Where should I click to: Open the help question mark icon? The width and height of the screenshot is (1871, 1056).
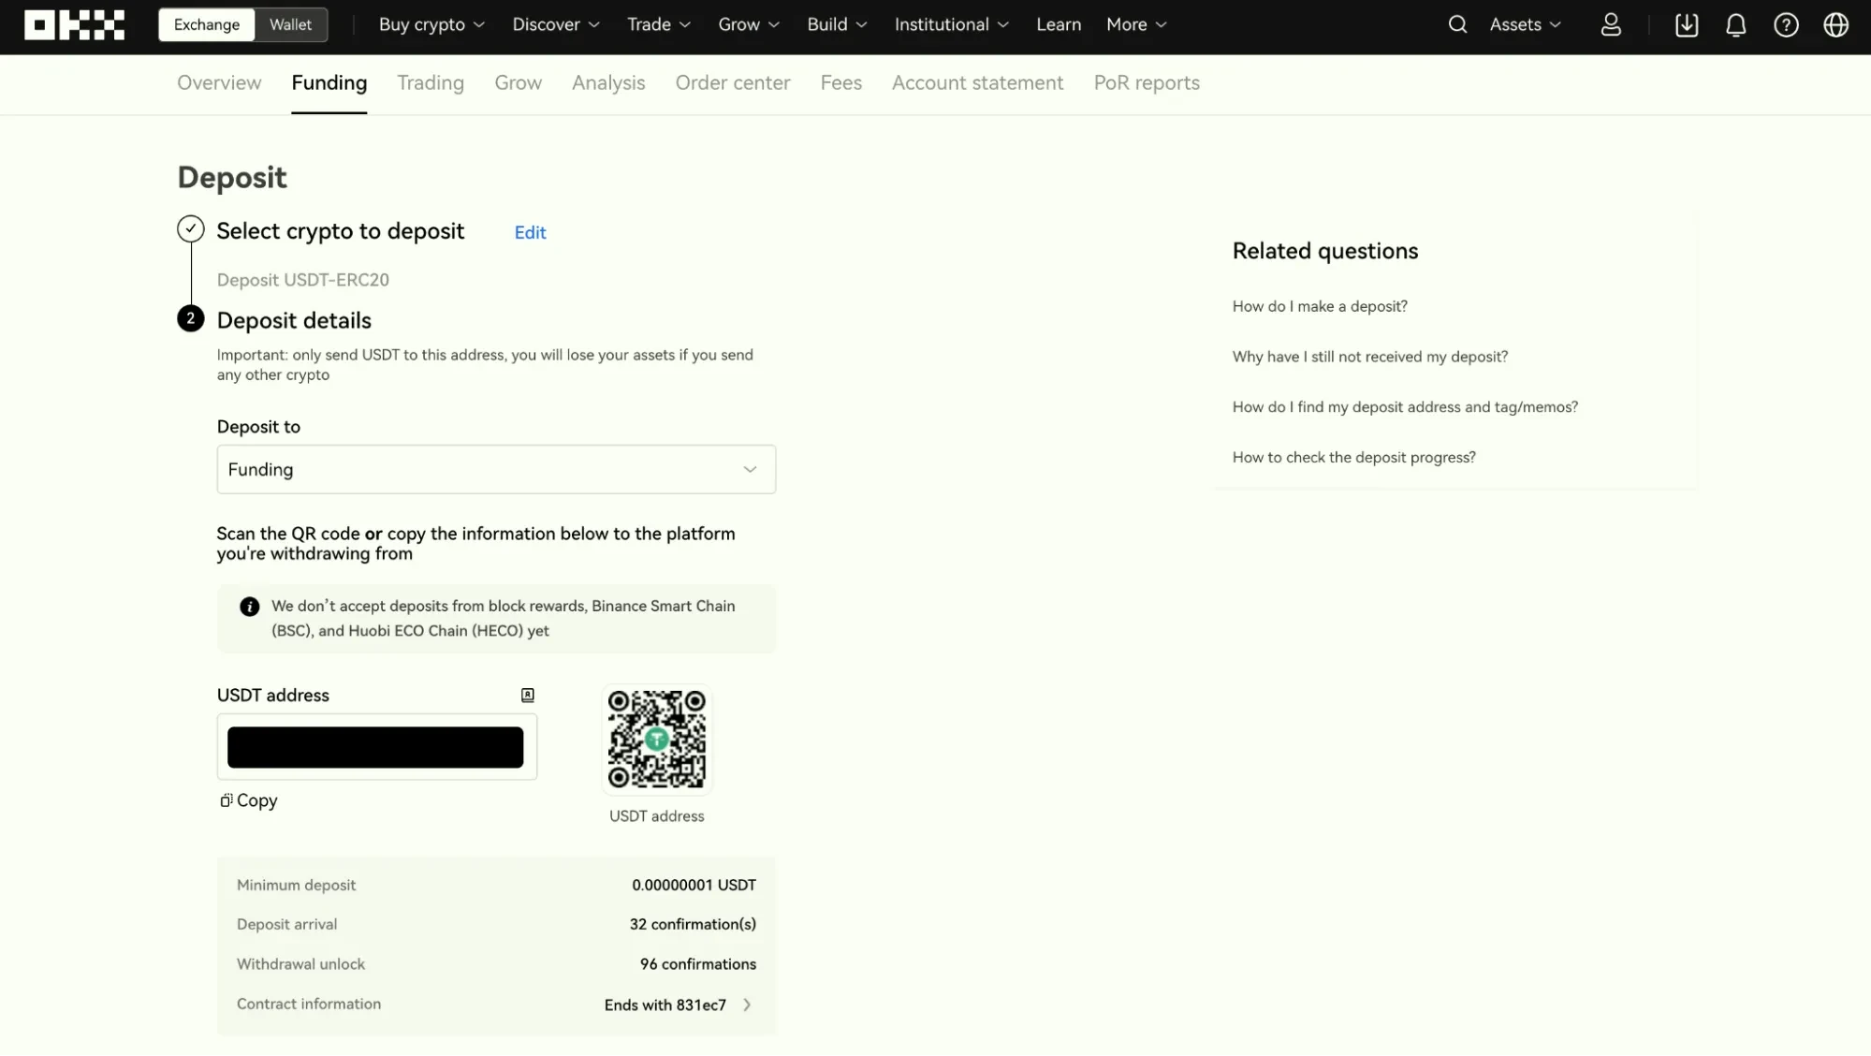click(1786, 25)
